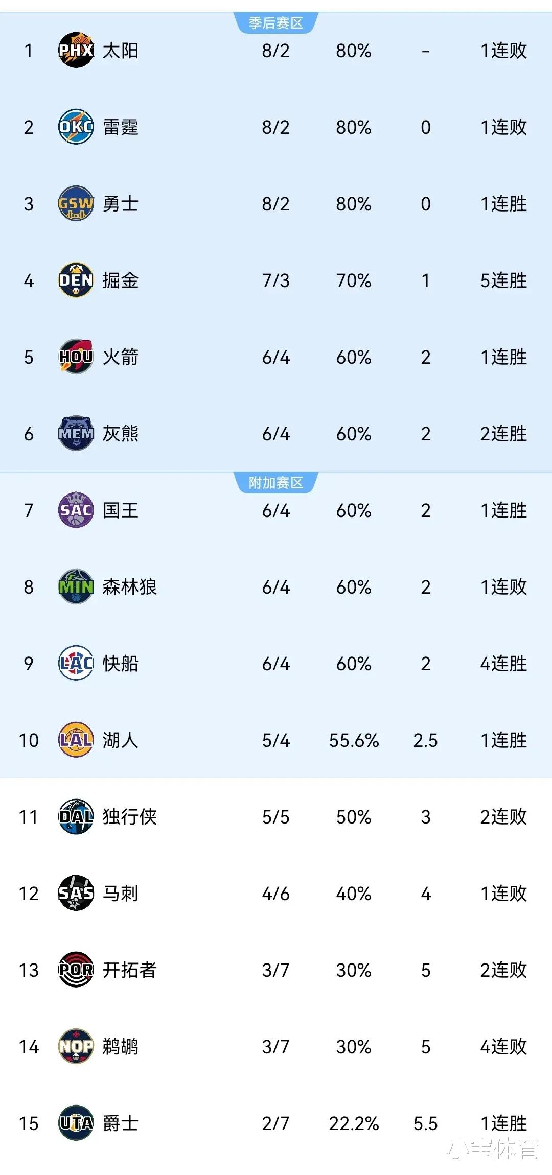Click the 附加赛区 section label
552x1175 pixels.
[276, 483]
